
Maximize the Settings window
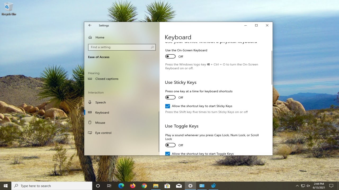(x=256, y=25)
